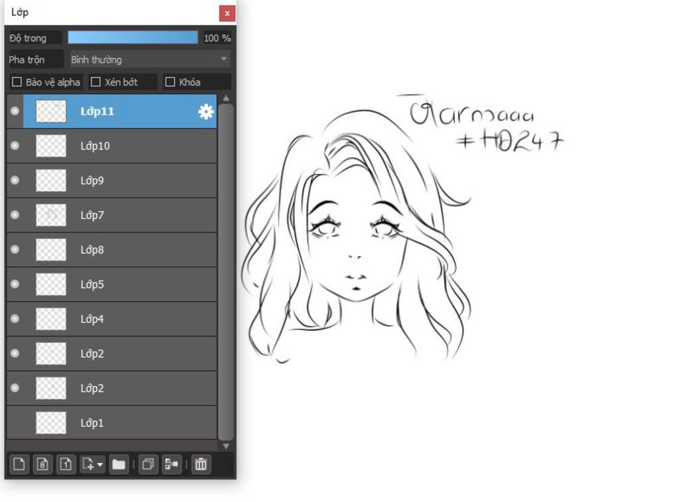
Task: Click the Lớp4 layer thumbnail
Action: tap(50, 319)
